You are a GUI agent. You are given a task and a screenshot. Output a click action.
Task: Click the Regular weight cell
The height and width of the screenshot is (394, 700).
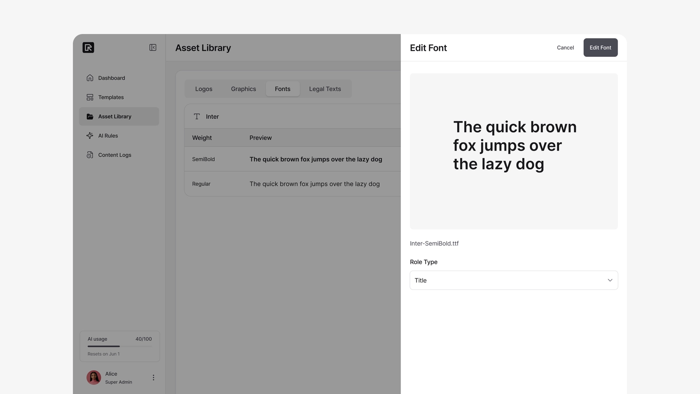click(201, 184)
